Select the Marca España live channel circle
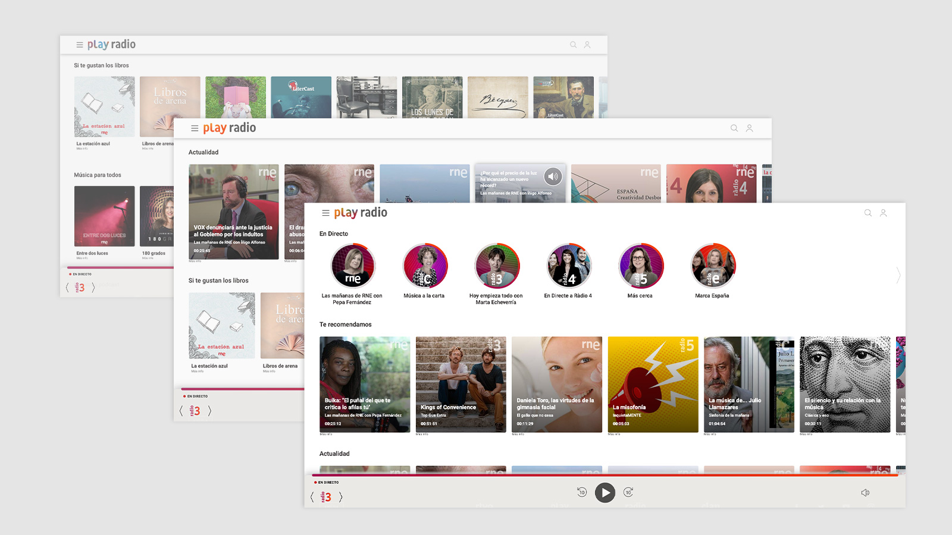952x535 pixels. point(713,266)
